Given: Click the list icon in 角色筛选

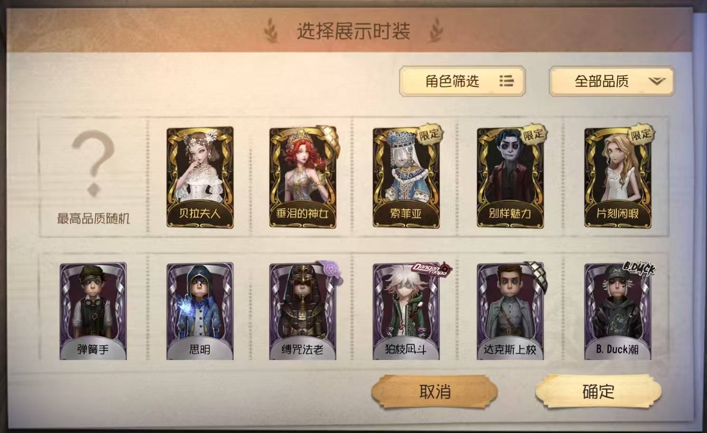Looking at the screenshot, I should tap(507, 81).
